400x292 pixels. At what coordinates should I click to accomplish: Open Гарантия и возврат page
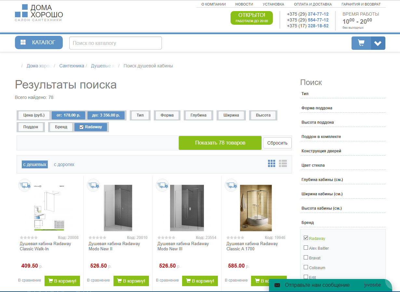point(361,4)
